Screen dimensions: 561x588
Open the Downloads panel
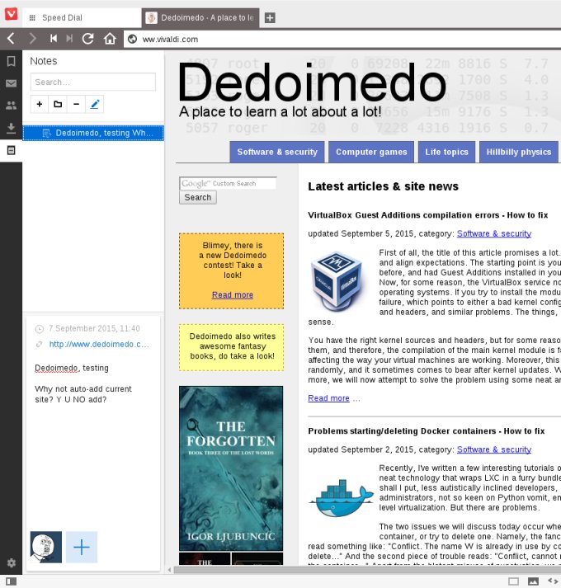11,128
